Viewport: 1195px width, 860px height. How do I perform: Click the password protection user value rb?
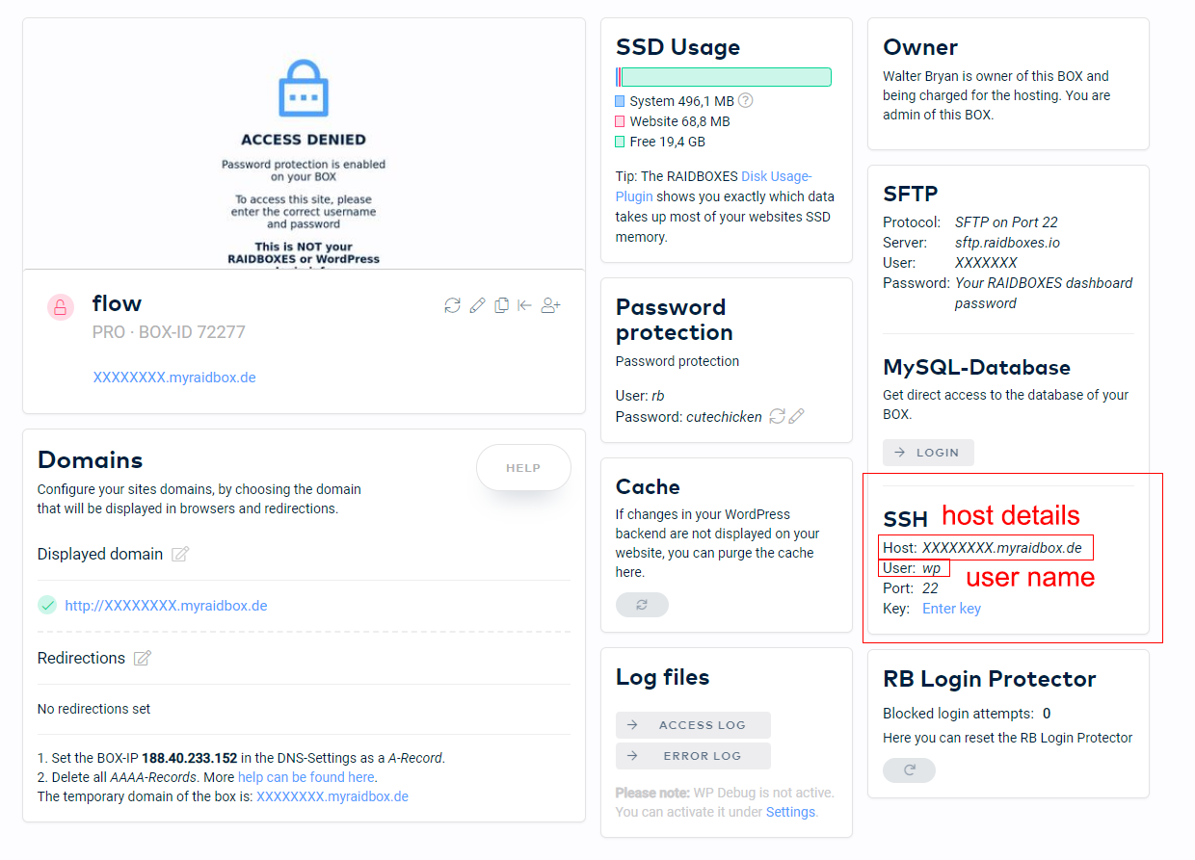658,396
